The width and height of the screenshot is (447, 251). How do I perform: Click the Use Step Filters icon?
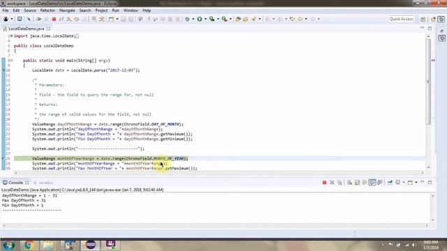click(x=102, y=19)
